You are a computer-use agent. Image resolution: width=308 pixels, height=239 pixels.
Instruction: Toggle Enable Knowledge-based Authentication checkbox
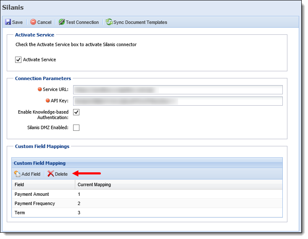76,112
